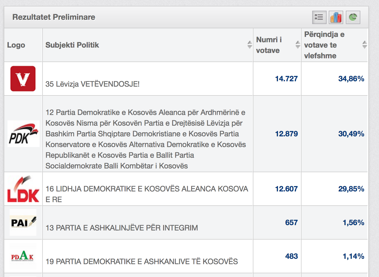Switch to list view icon
This screenshot has width=379, height=277.
[x=319, y=17]
